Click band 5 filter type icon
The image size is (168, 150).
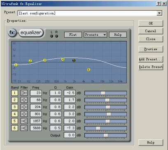click(24, 121)
